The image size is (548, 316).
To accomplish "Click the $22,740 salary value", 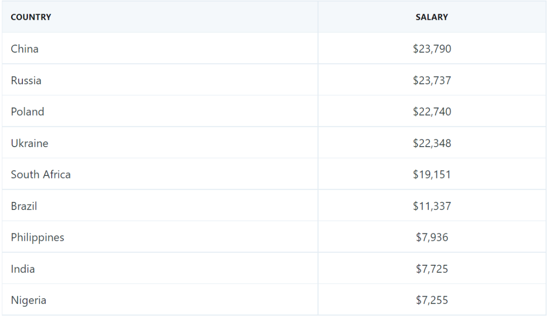I will [x=432, y=112].
